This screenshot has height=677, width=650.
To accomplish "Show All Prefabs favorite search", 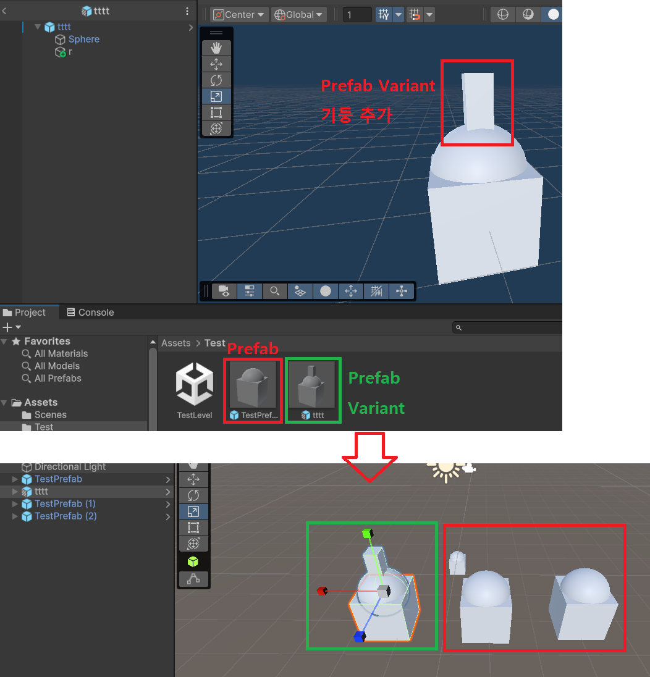I will point(58,379).
